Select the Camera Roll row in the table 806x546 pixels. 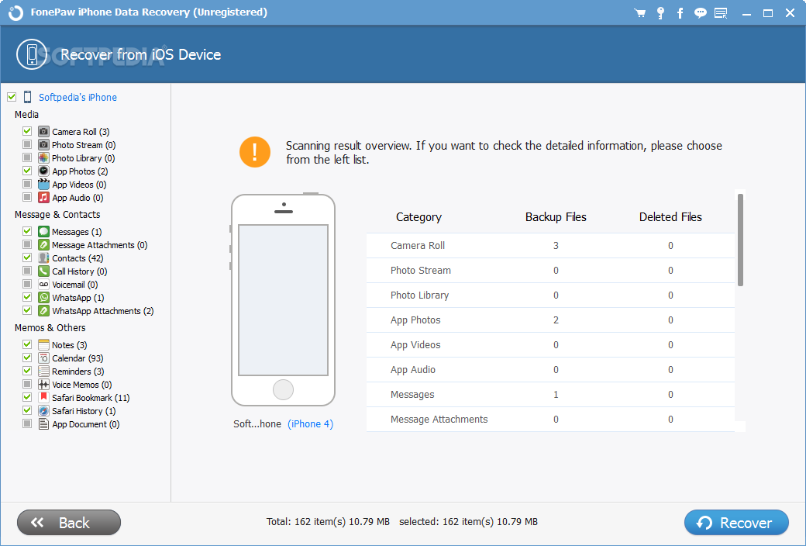tap(550, 246)
